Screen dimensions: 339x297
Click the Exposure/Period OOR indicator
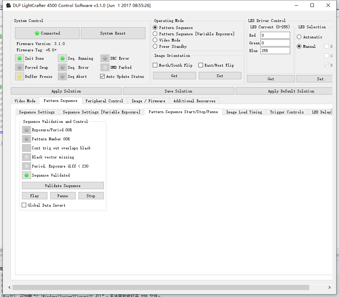(x=27, y=130)
